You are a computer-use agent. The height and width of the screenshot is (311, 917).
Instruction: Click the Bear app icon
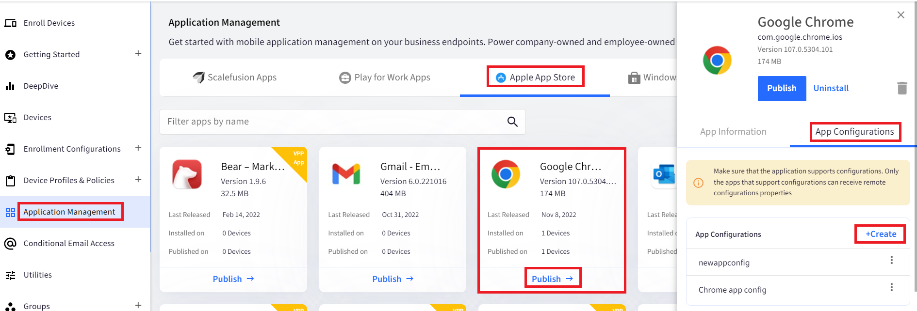[x=187, y=174]
